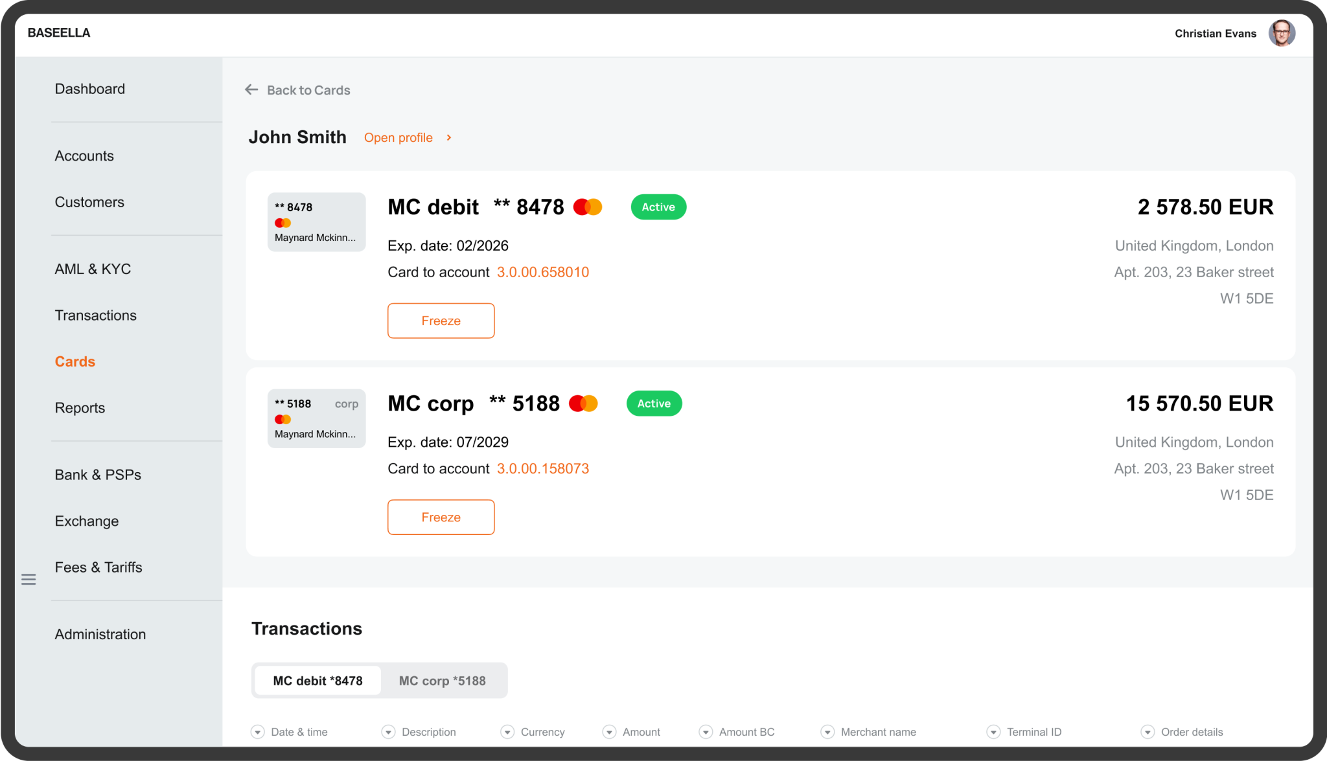
Task: Click the Mastercard logo beside MC corp 5188
Action: [583, 403]
